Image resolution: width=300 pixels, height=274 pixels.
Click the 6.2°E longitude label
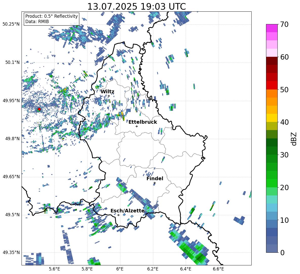point(153,269)
